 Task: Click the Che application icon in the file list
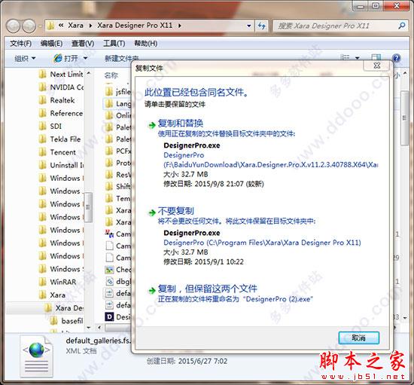109,270
